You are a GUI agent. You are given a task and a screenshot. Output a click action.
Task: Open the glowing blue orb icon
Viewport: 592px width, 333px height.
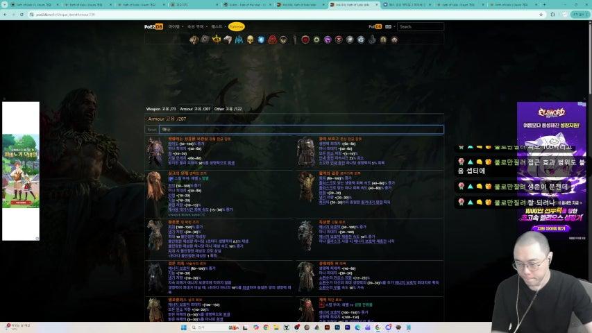(x=261, y=40)
